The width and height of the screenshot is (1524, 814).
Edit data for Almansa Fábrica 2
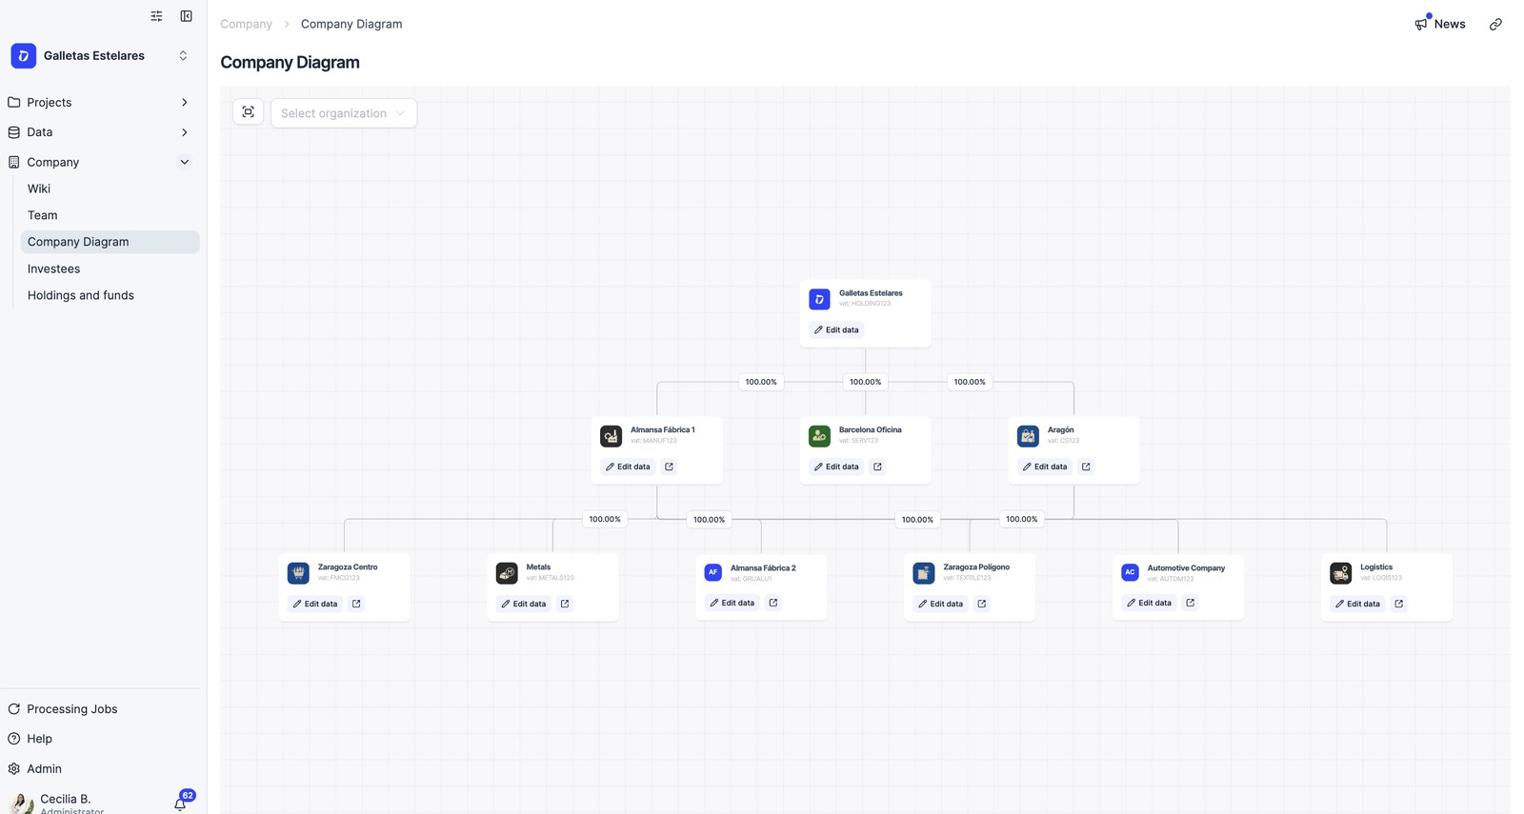732,603
